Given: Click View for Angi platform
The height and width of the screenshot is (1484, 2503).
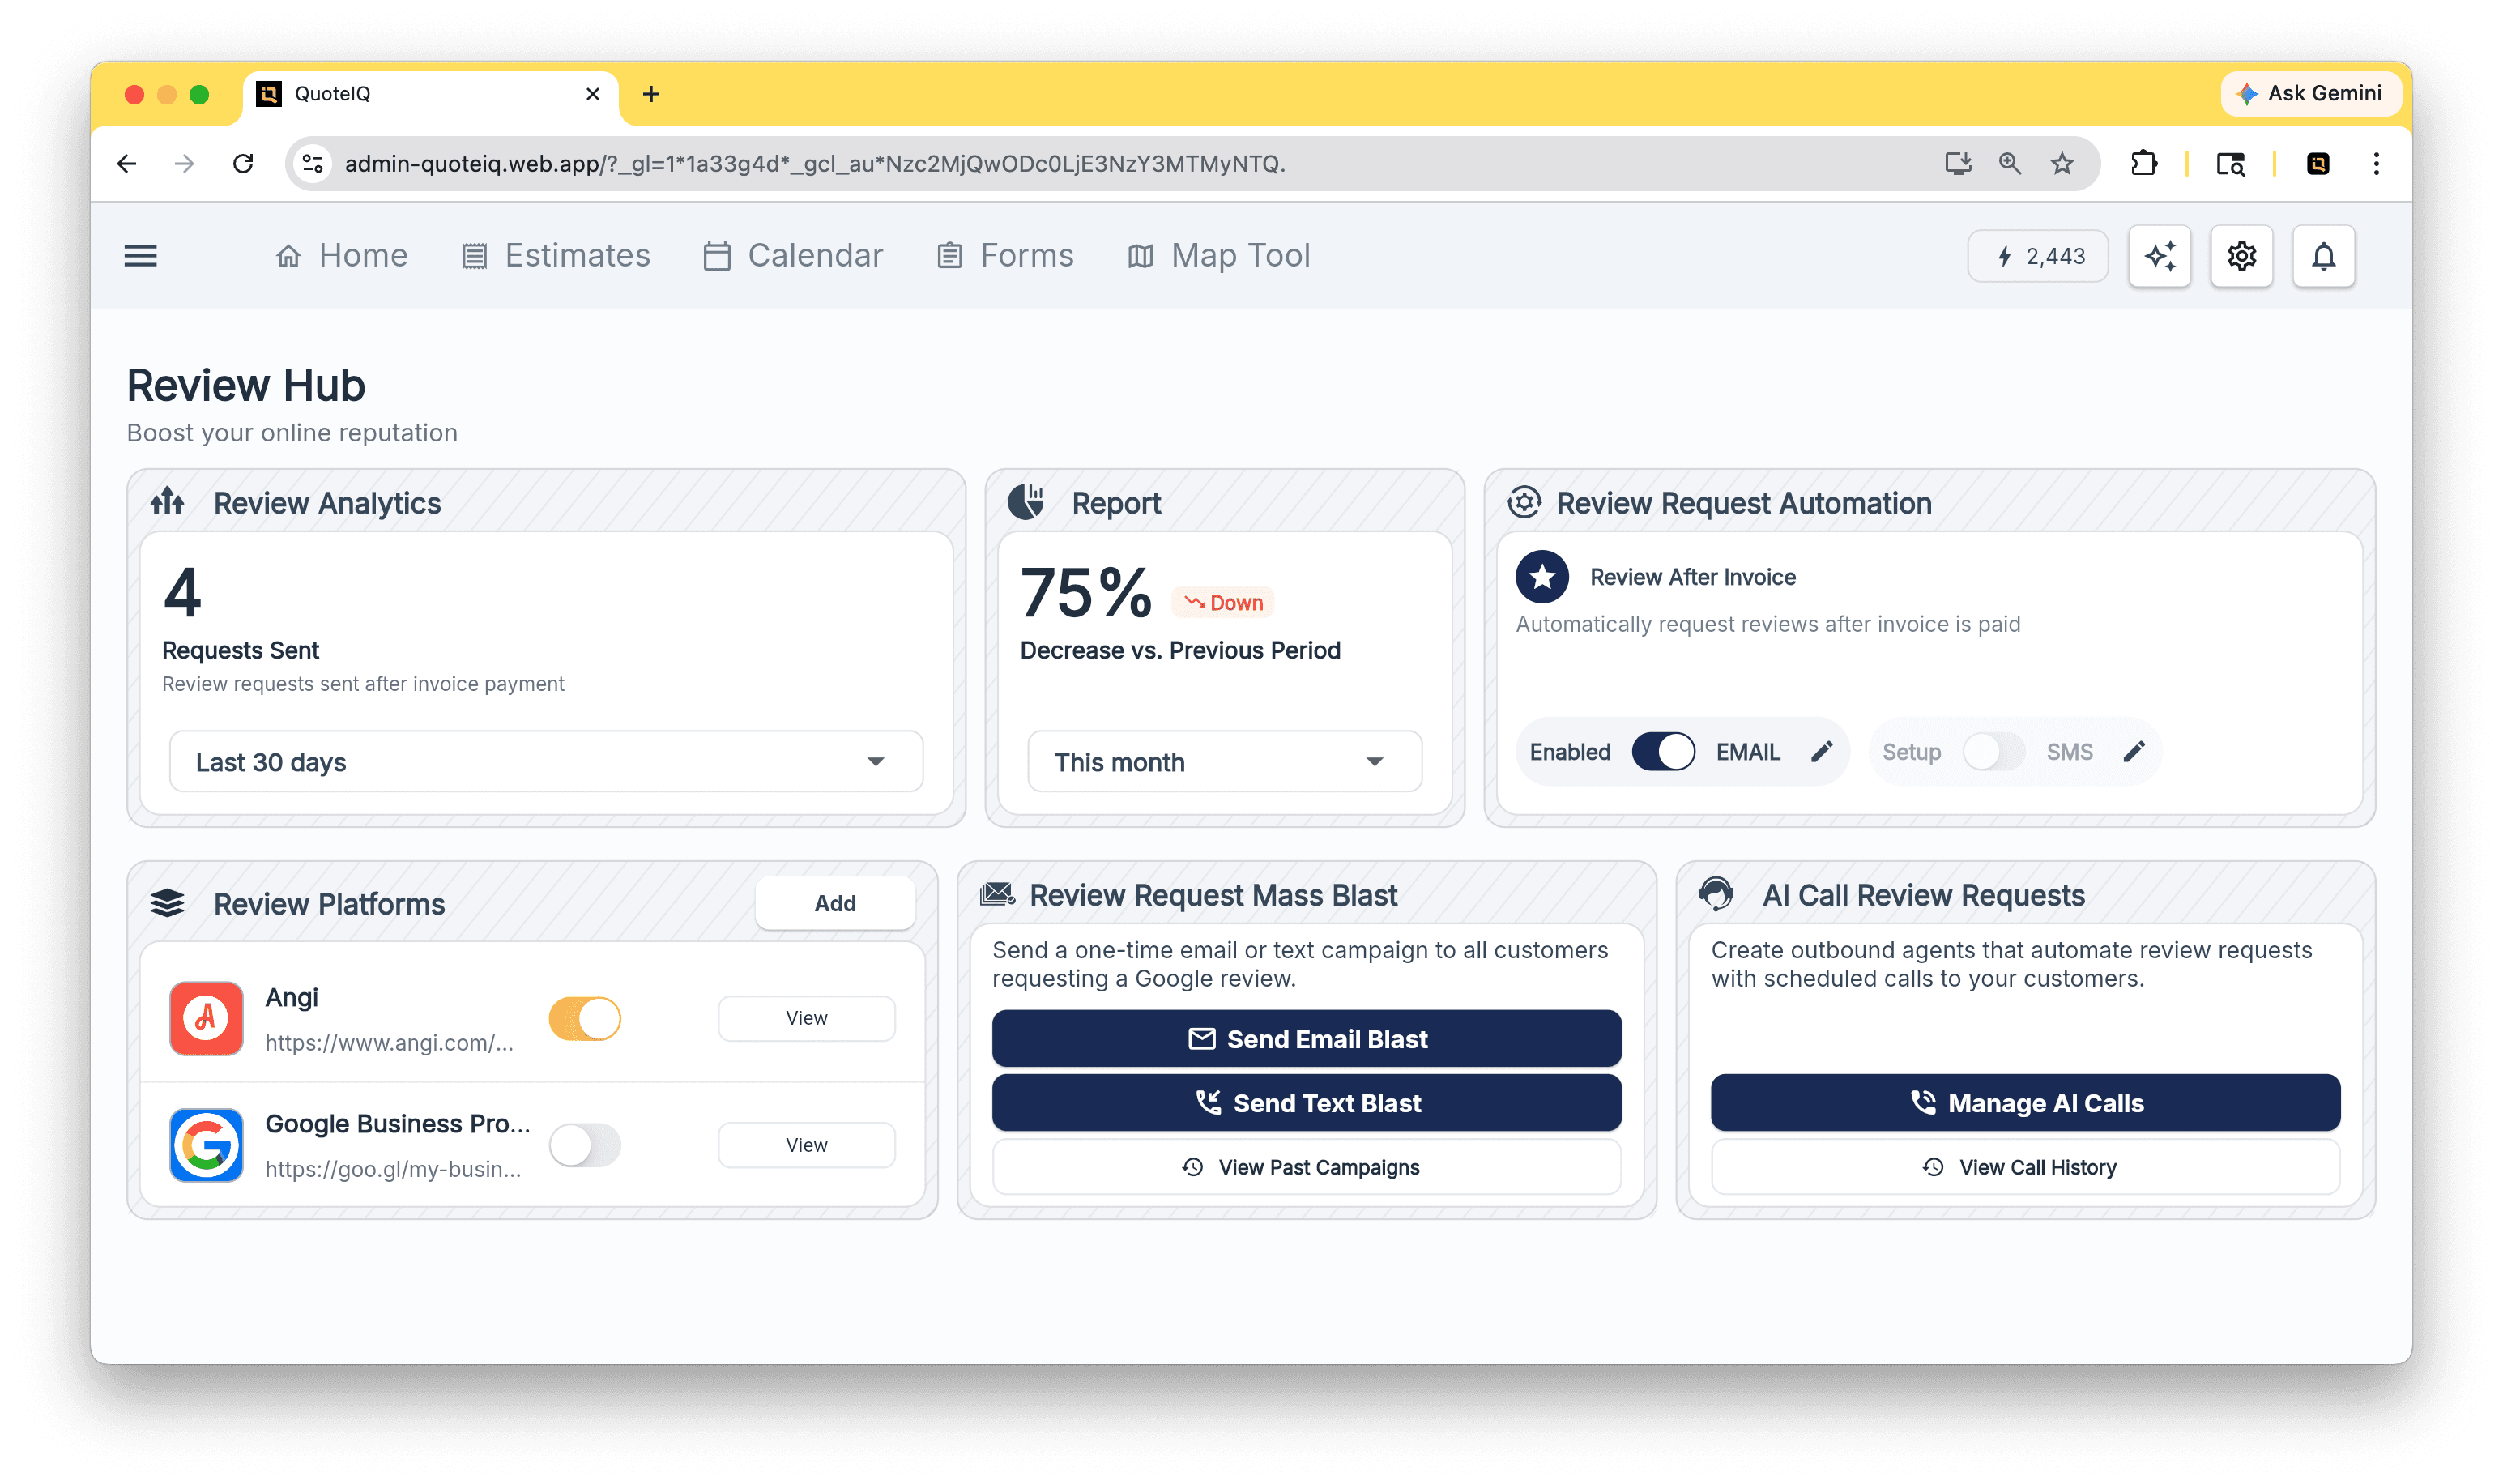Looking at the screenshot, I should (x=806, y=1018).
